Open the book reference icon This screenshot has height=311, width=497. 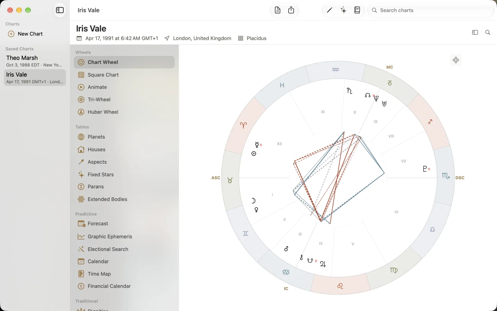point(357,10)
